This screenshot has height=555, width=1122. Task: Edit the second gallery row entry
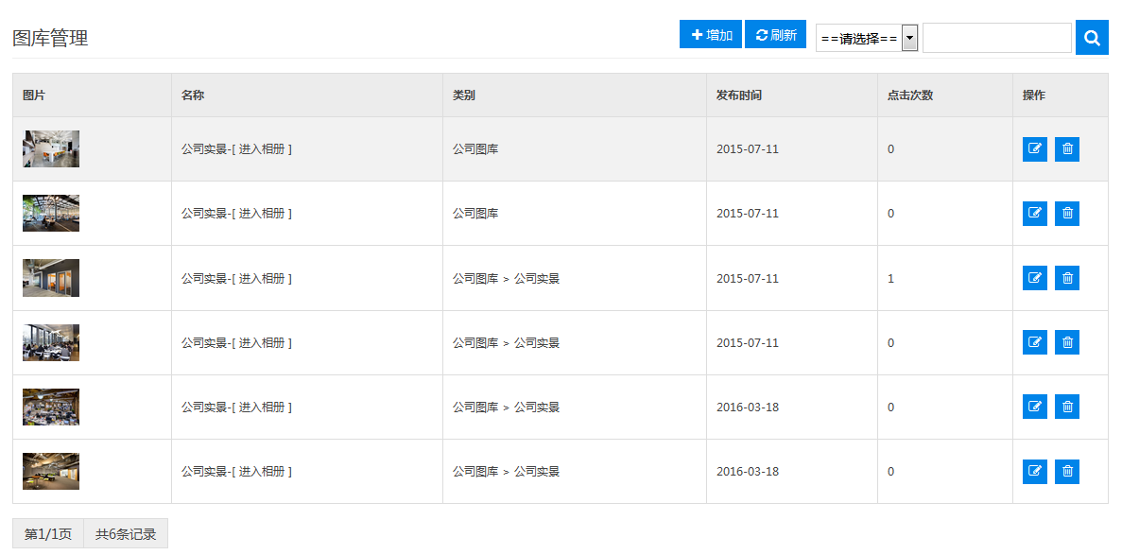pos(1035,214)
